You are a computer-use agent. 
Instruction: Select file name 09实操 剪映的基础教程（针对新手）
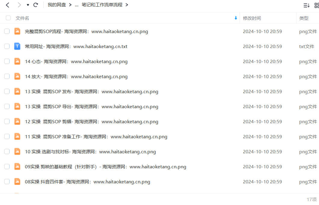[x=106, y=167]
